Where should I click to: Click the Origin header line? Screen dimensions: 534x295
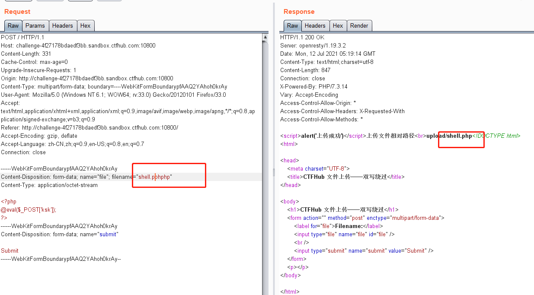point(87,78)
